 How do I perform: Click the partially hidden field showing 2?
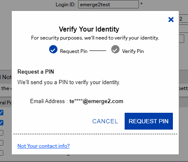pos(183,19)
